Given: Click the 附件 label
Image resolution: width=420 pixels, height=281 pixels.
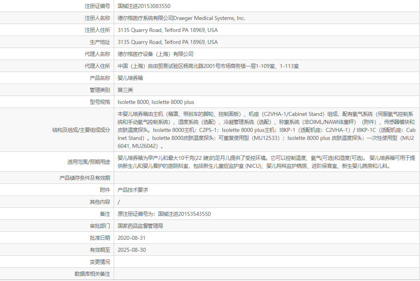Looking at the screenshot, I should point(105,190).
